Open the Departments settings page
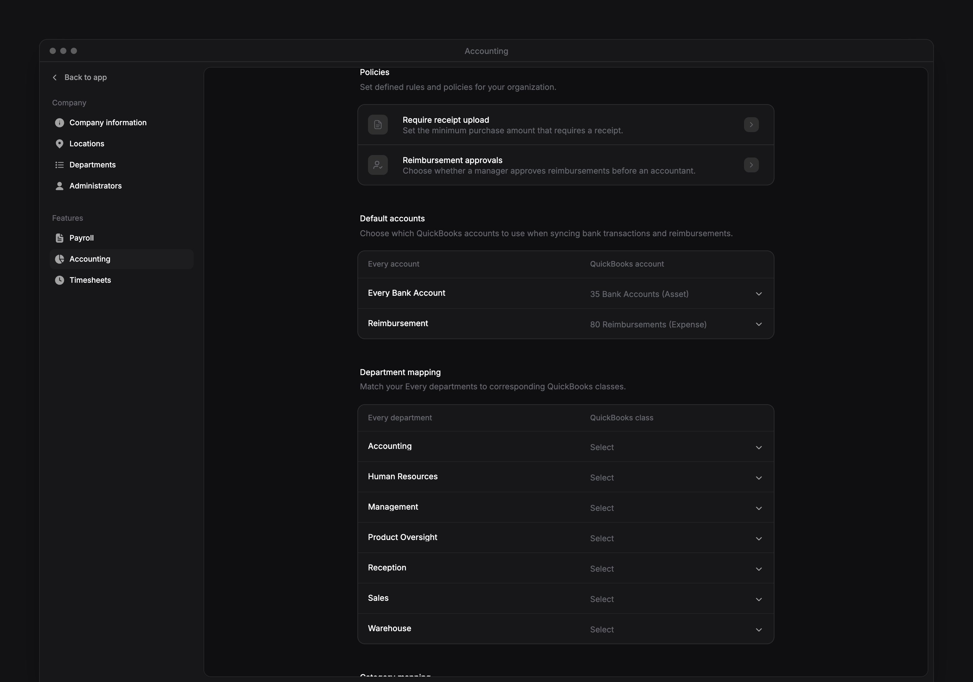The image size is (973, 682). coord(122,165)
